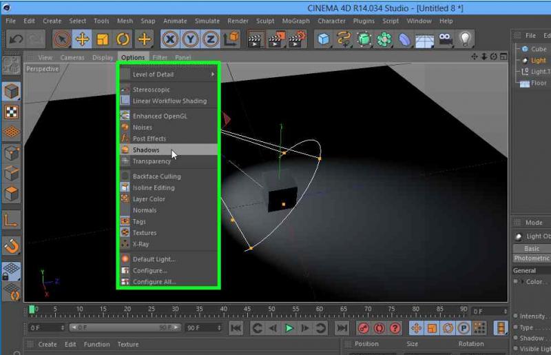The width and height of the screenshot is (551, 355).
Task: Click the blue Deformer icon
Action: tap(404, 39)
